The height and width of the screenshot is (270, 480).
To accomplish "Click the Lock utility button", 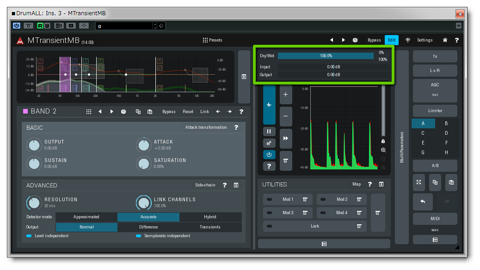I will [x=315, y=226].
